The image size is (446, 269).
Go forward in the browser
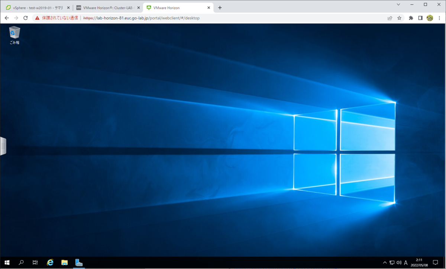coord(16,18)
